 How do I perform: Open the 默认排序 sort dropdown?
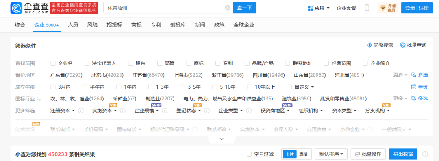coord(331,154)
